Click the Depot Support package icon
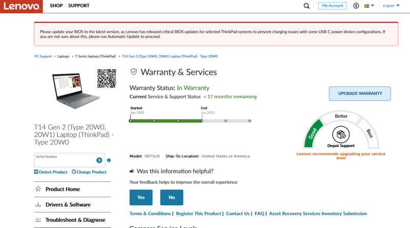 tap(341, 135)
